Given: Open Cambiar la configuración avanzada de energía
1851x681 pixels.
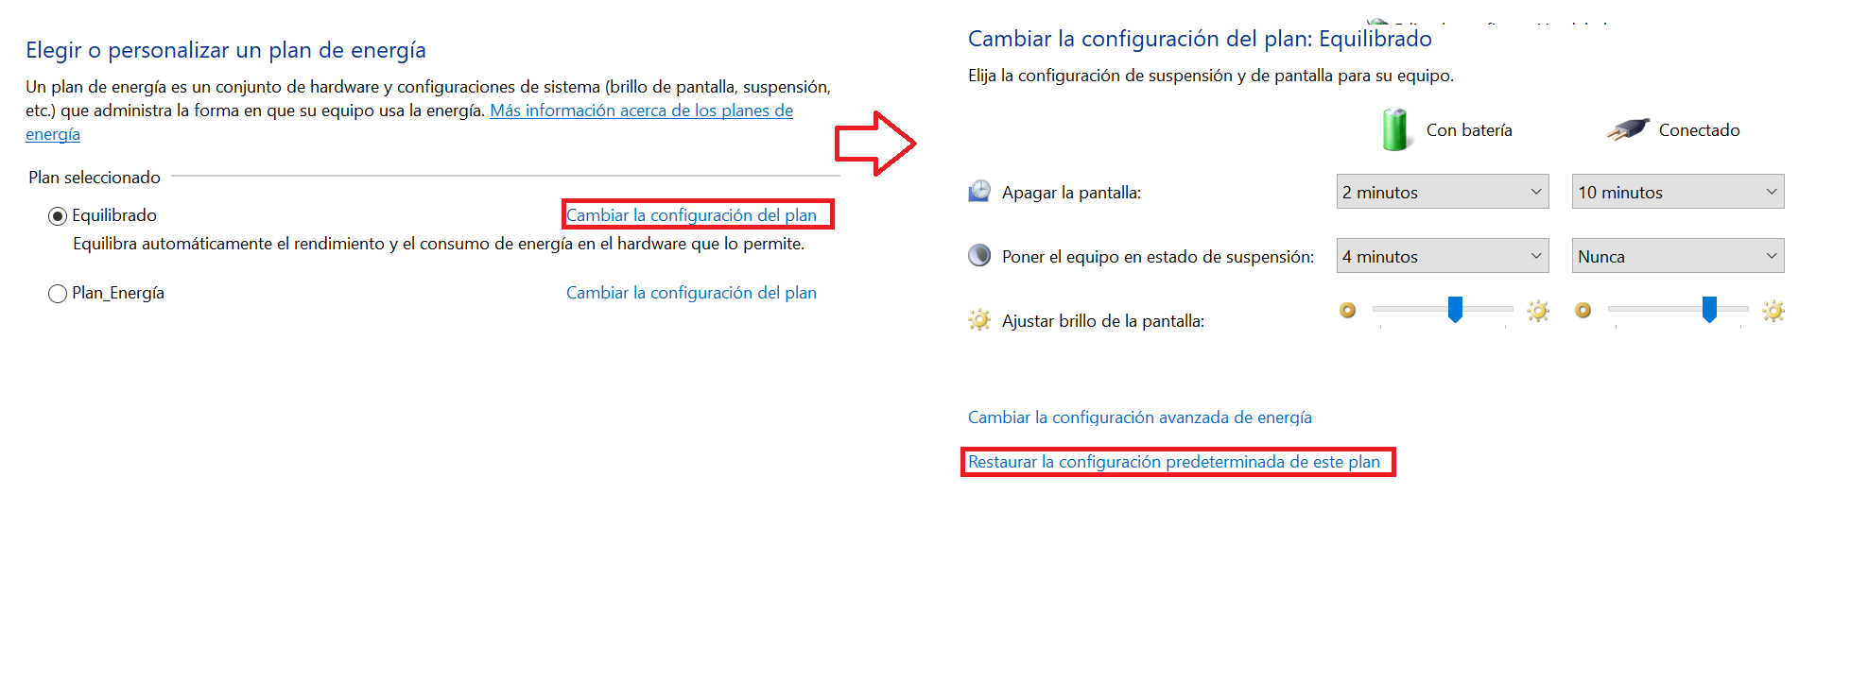Looking at the screenshot, I should coord(1140,417).
